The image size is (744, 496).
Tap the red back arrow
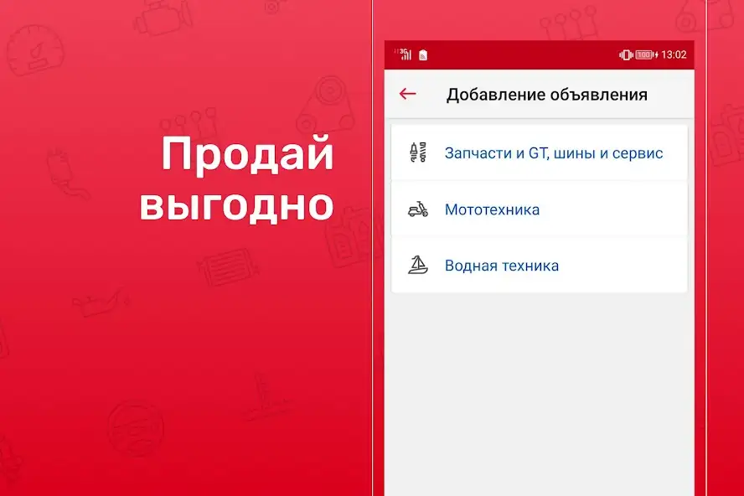(408, 94)
